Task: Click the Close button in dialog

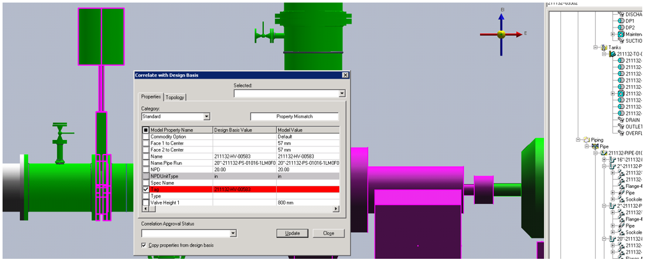Action: (328, 233)
